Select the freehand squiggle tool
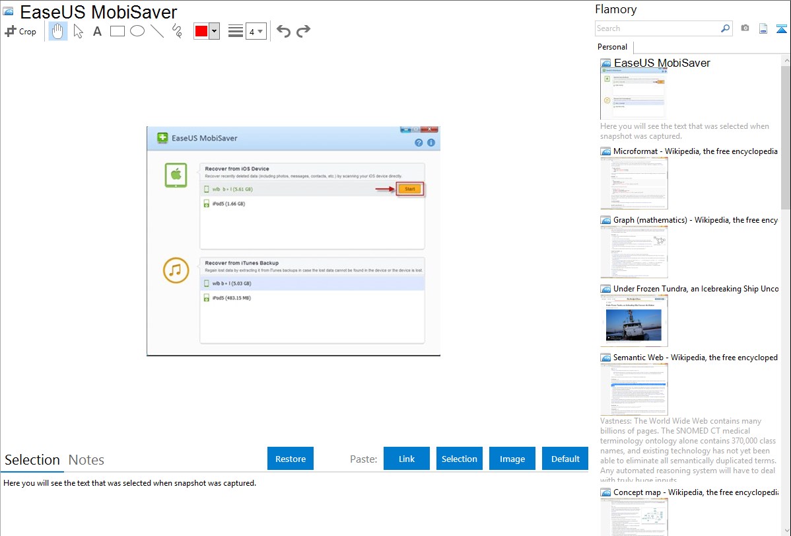This screenshot has height=536, width=791. [177, 31]
